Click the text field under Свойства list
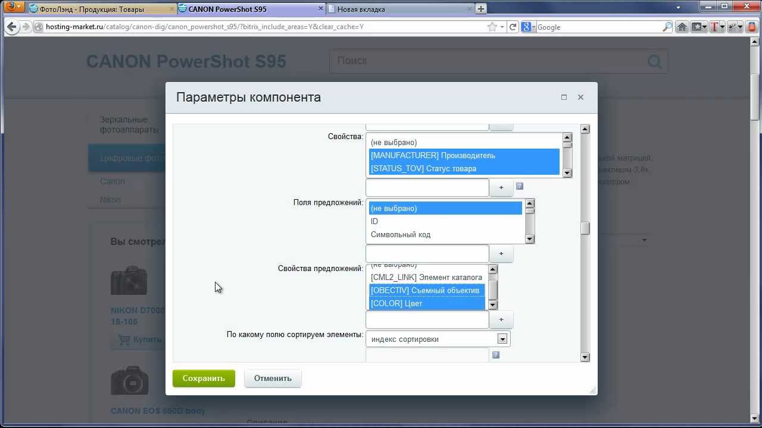 click(427, 187)
